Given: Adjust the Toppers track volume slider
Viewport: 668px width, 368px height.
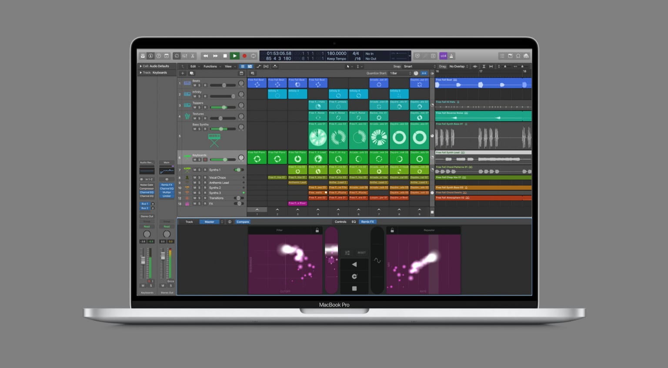Looking at the screenshot, I should tap(224, 107).
